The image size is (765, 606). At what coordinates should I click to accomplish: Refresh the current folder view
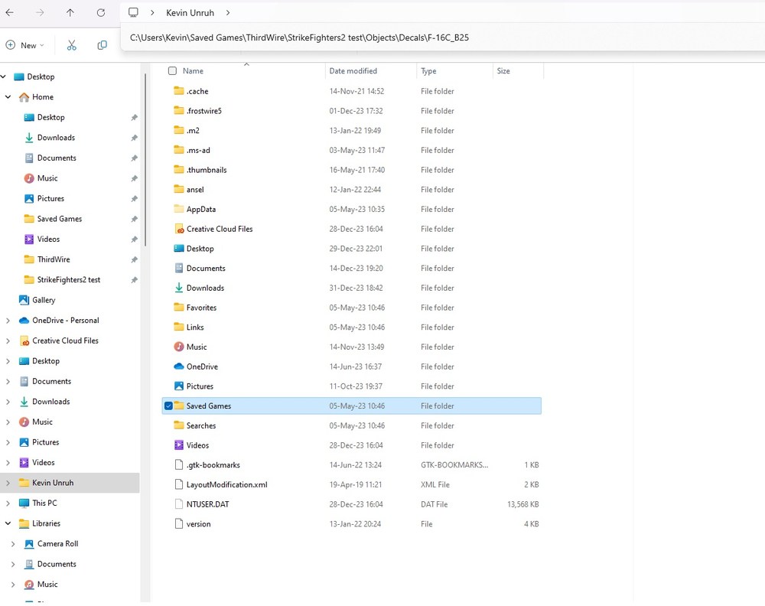pos(100,13)
